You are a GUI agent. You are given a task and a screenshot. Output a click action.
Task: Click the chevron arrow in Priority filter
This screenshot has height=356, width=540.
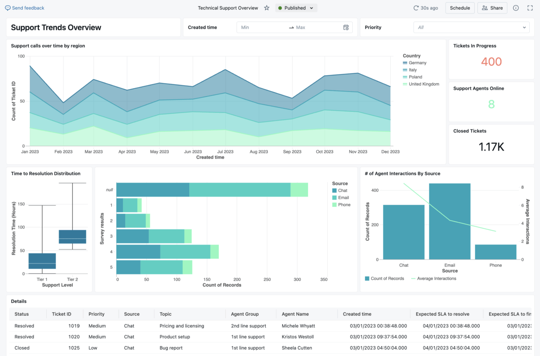[x=524, y=27]
